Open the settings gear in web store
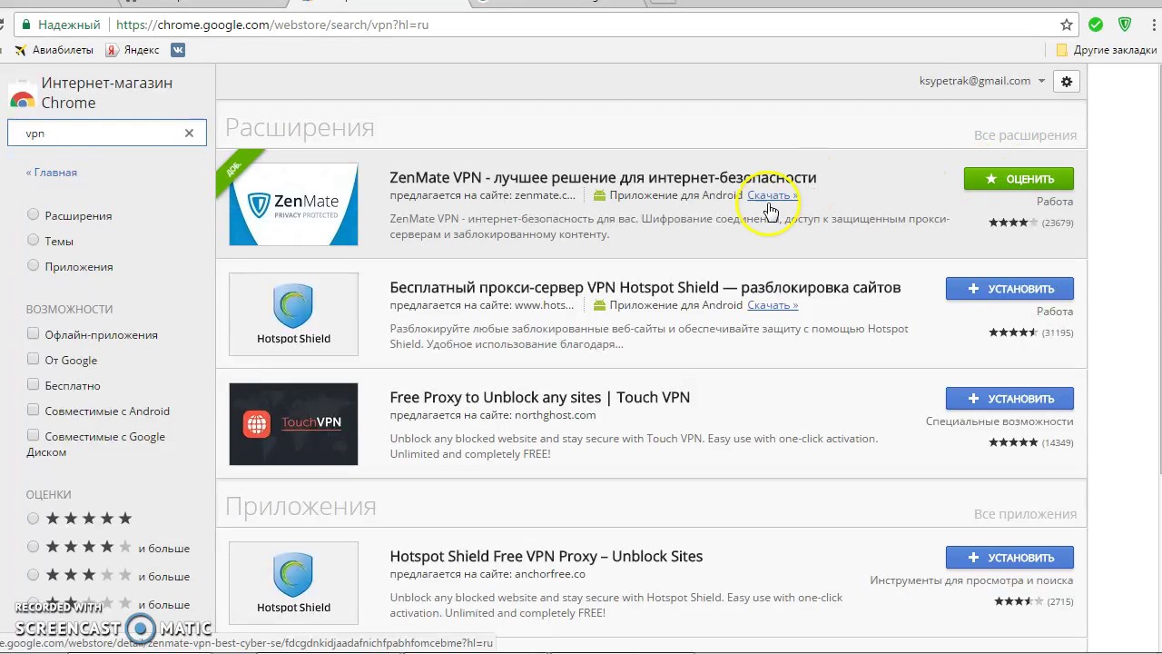 [x=1067, y=81]
